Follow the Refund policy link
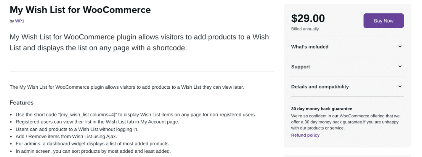422x157 pixels. [x=305, y=135]
